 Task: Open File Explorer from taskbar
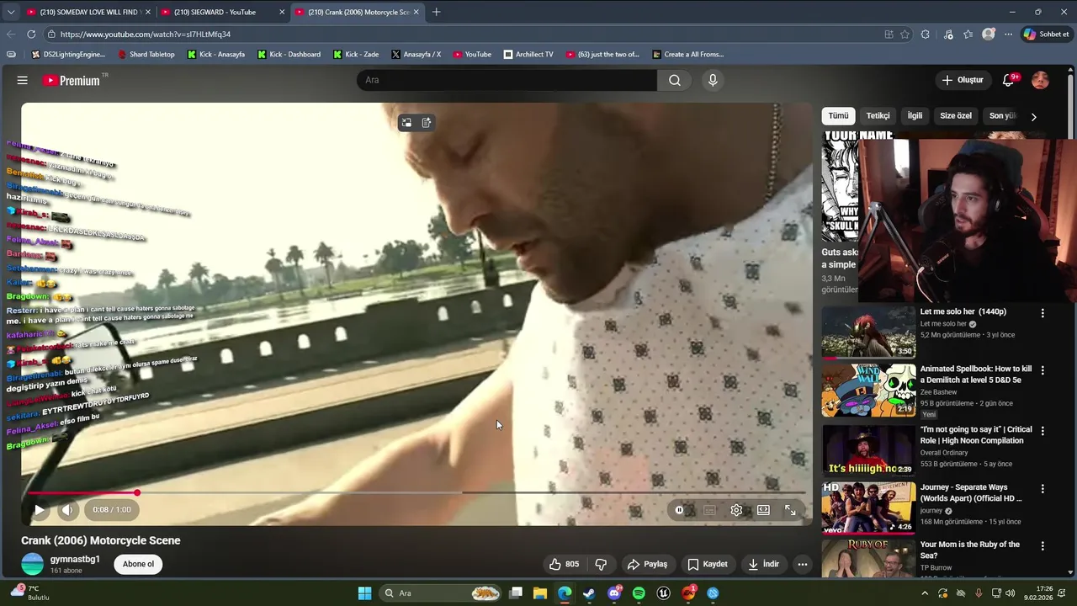(x=540, y=593)
